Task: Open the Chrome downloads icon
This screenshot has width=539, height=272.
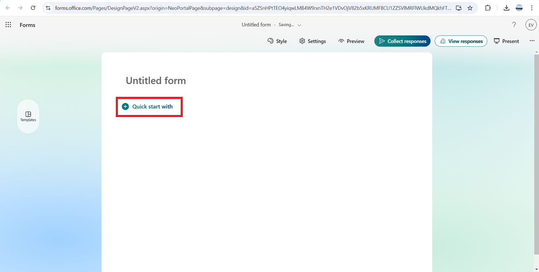Action: coord(507,8)
